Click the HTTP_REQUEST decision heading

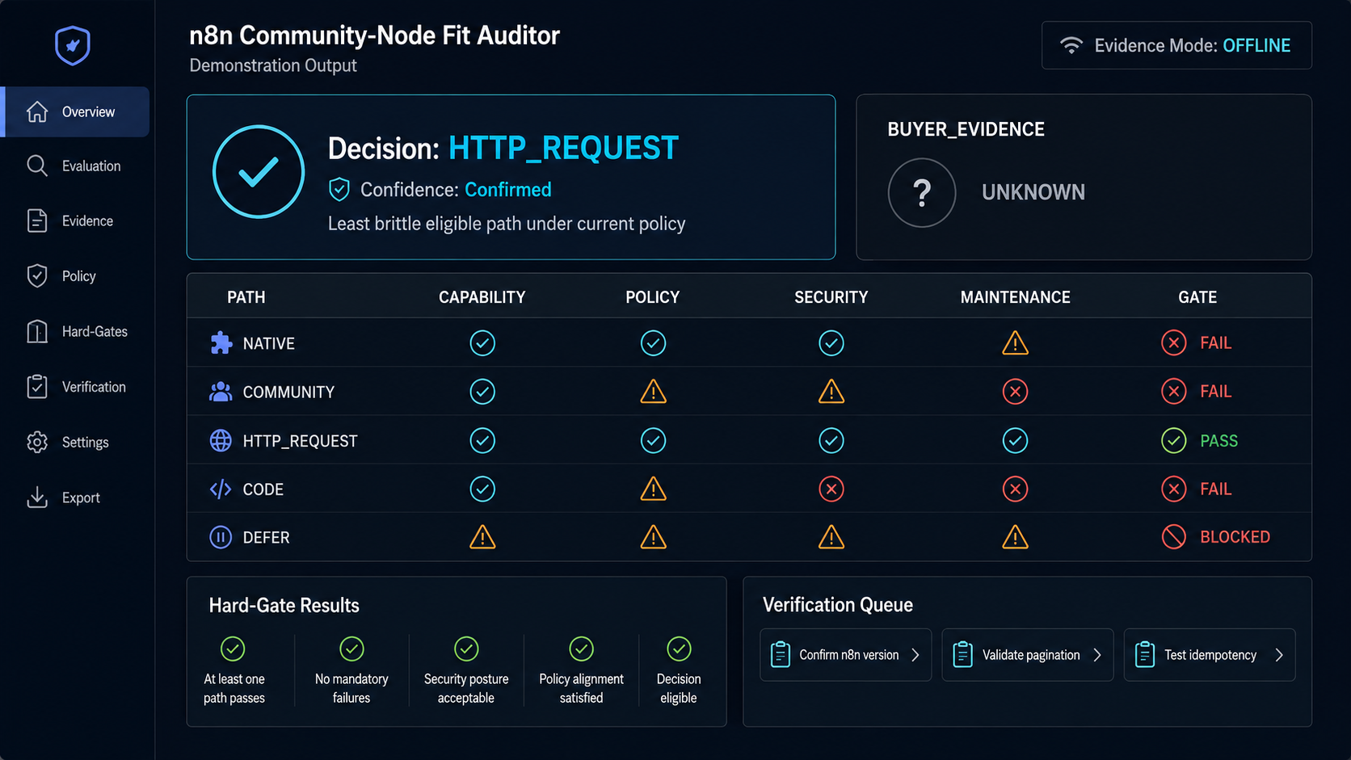563,149
